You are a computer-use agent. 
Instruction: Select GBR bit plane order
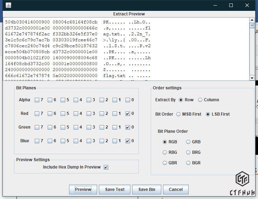click(165, 163)
